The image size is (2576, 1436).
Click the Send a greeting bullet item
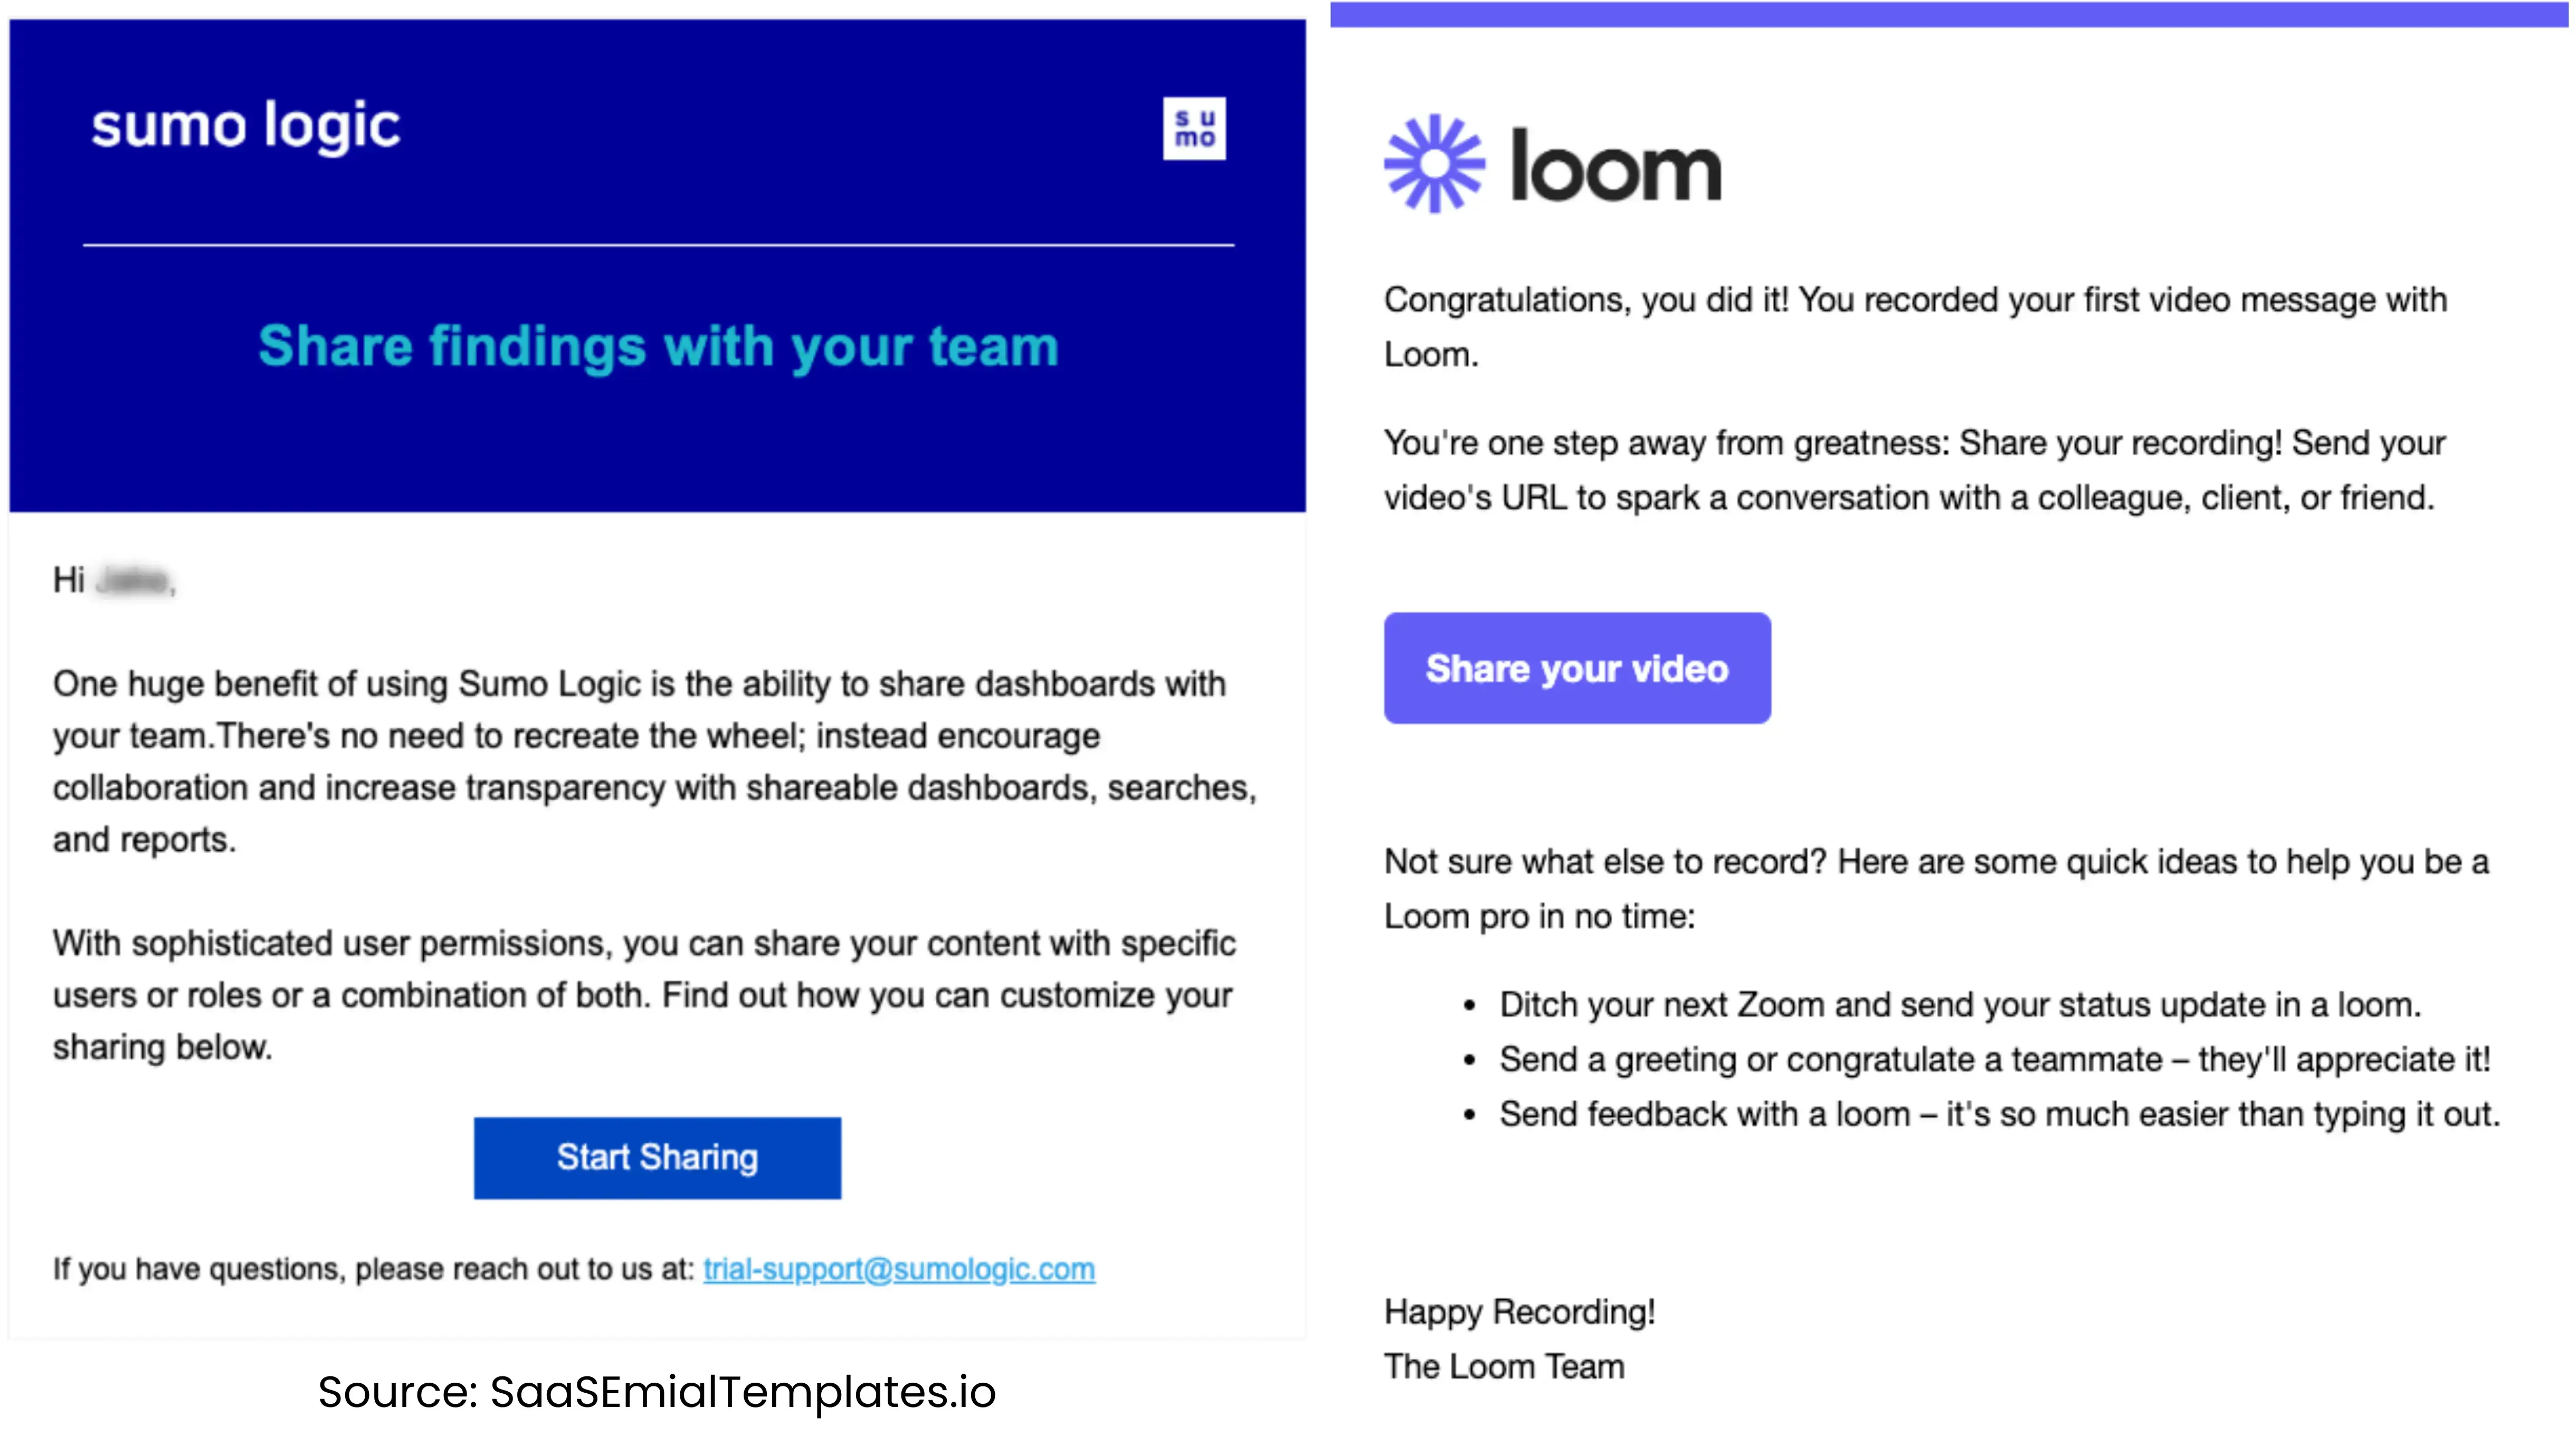[x=1994, y=1060]
